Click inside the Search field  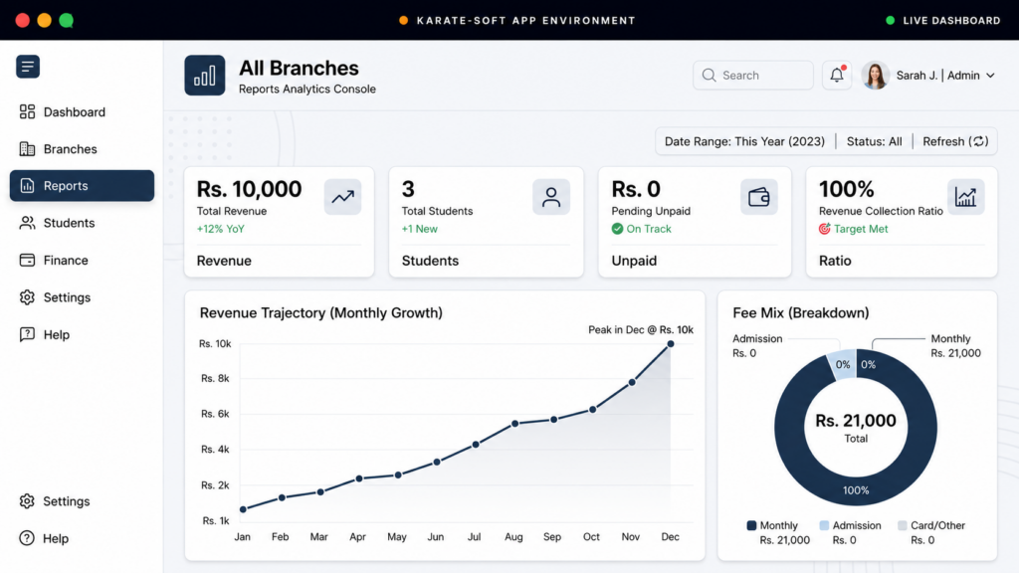tap(753, 76)
